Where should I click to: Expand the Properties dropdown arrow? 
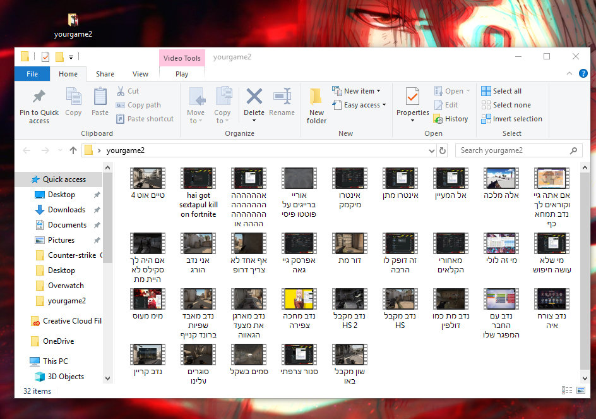(412, 121)
